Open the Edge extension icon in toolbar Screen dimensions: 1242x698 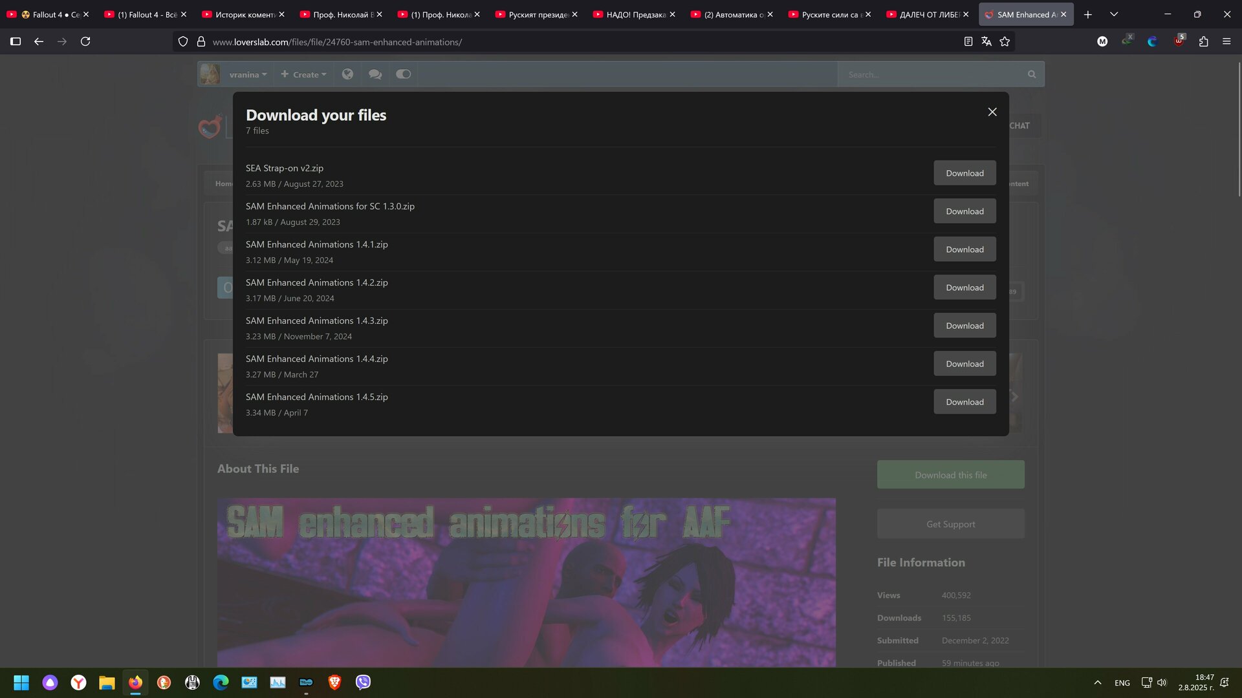point(1152,41)
